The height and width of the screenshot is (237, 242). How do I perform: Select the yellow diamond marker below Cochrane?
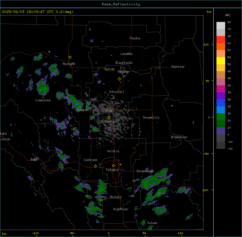pyautogui.click(x=95, y=166)
